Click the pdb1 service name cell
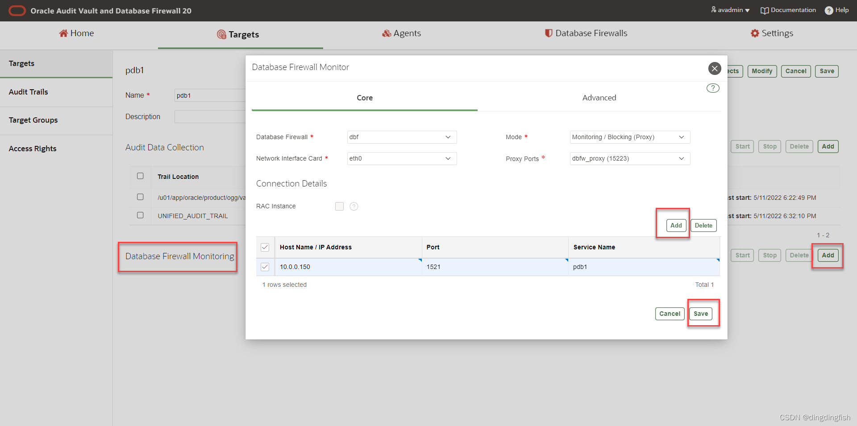 [x=644, y=267]
